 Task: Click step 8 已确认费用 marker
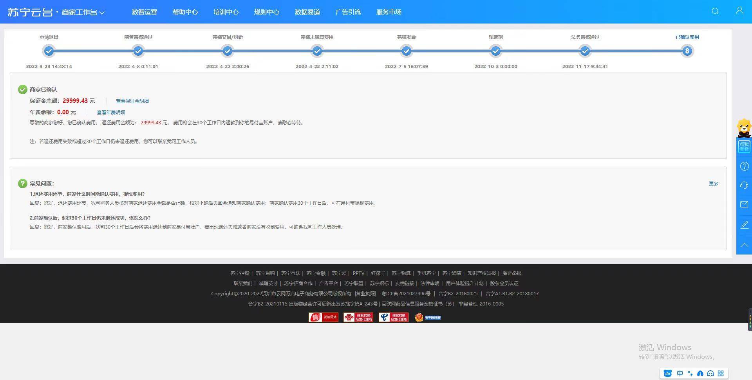pos(687,51)
